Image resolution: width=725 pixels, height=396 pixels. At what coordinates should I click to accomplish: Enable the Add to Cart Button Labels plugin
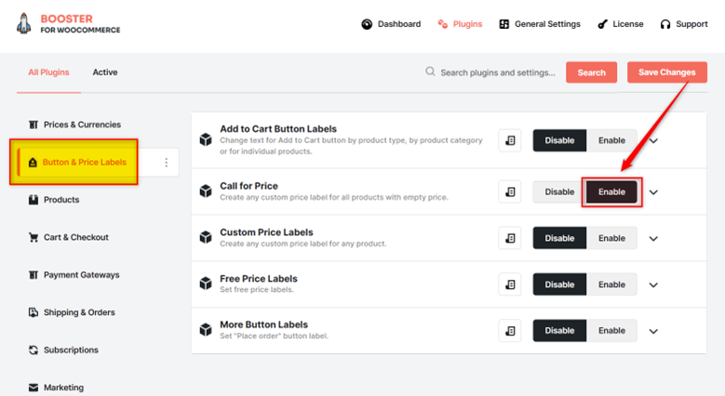(x=611, y=140)
